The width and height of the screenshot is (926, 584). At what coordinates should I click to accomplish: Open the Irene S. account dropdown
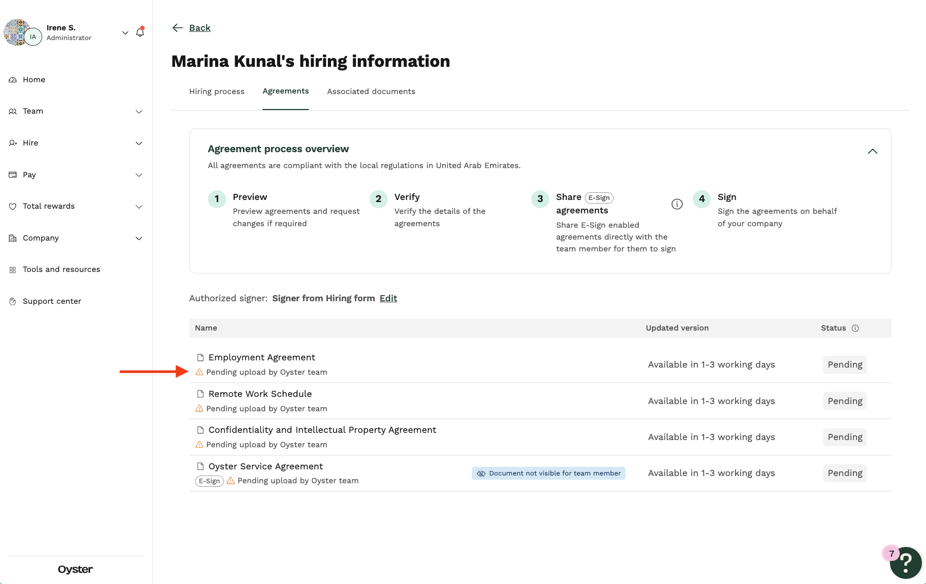pyautogui.click(x=125, y=32)
